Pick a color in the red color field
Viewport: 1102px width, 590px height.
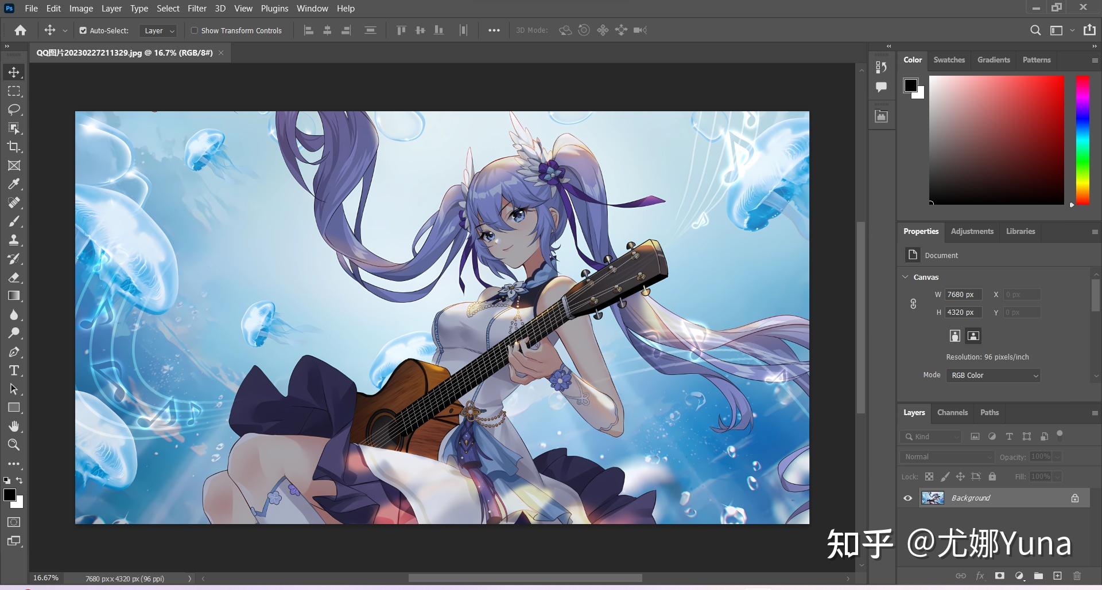996,140
